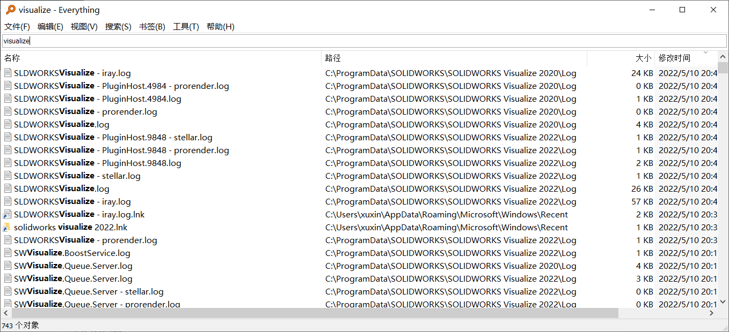Click the path of SWVisualize.BoostService.log row
The height and width of the screenshot is (332, 729).
pos(451,253)
